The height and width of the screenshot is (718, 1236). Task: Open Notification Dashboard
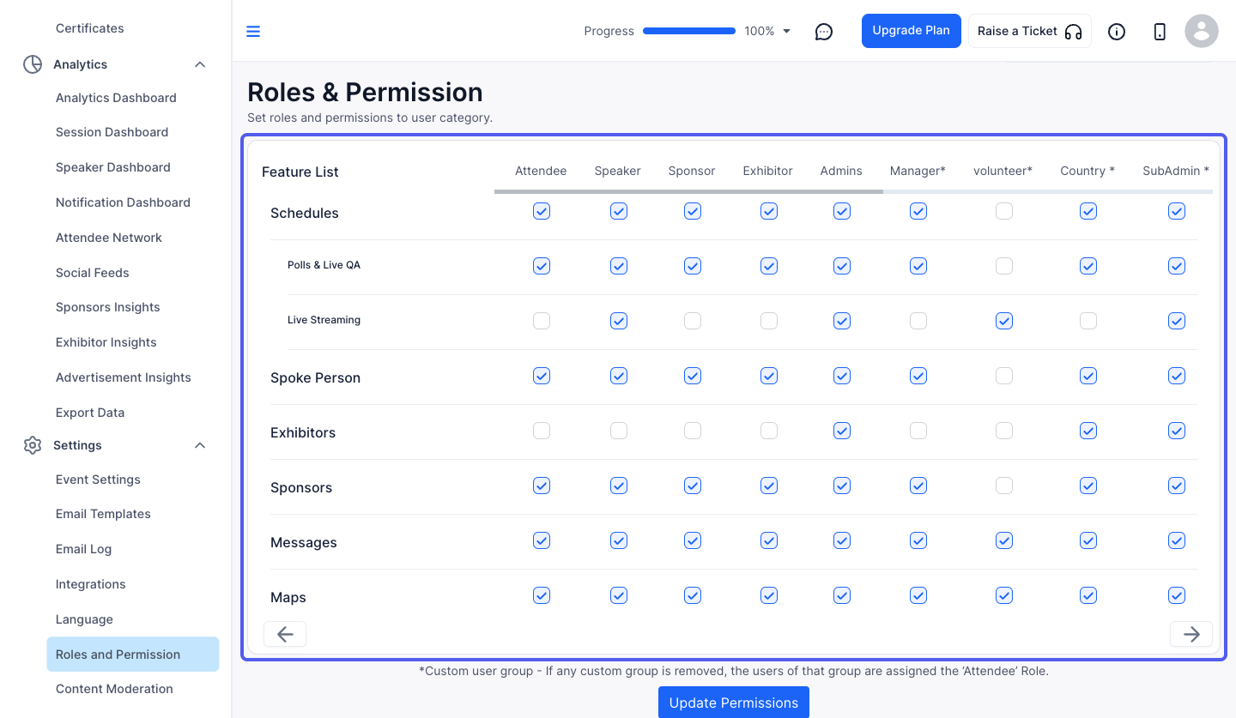[123, 202]
